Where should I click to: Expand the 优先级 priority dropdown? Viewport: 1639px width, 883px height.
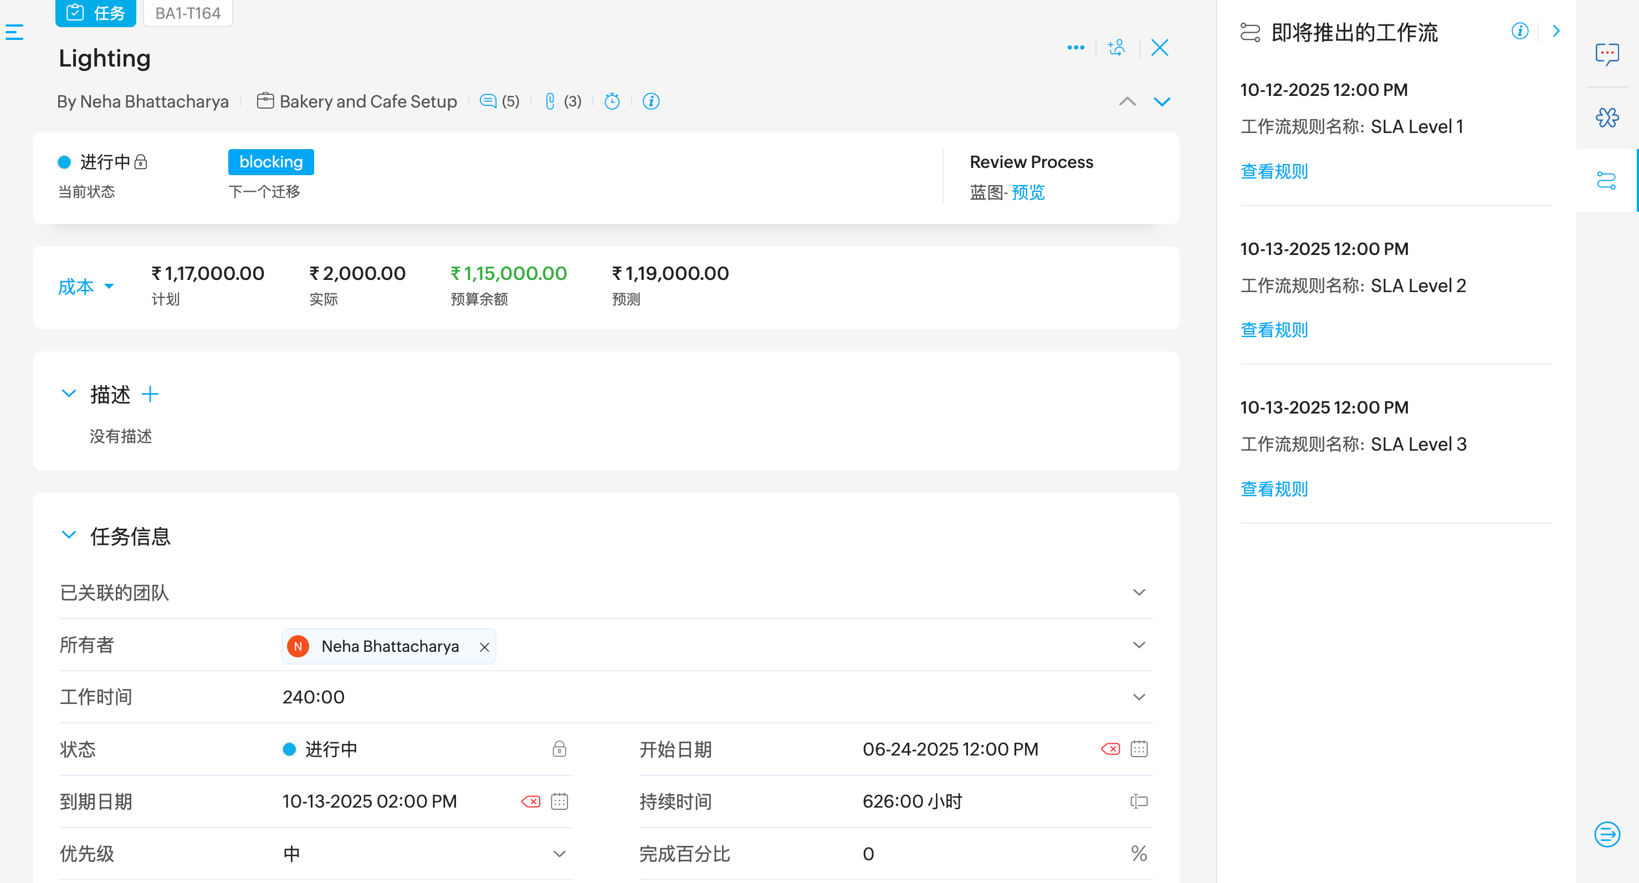(559, 854)
